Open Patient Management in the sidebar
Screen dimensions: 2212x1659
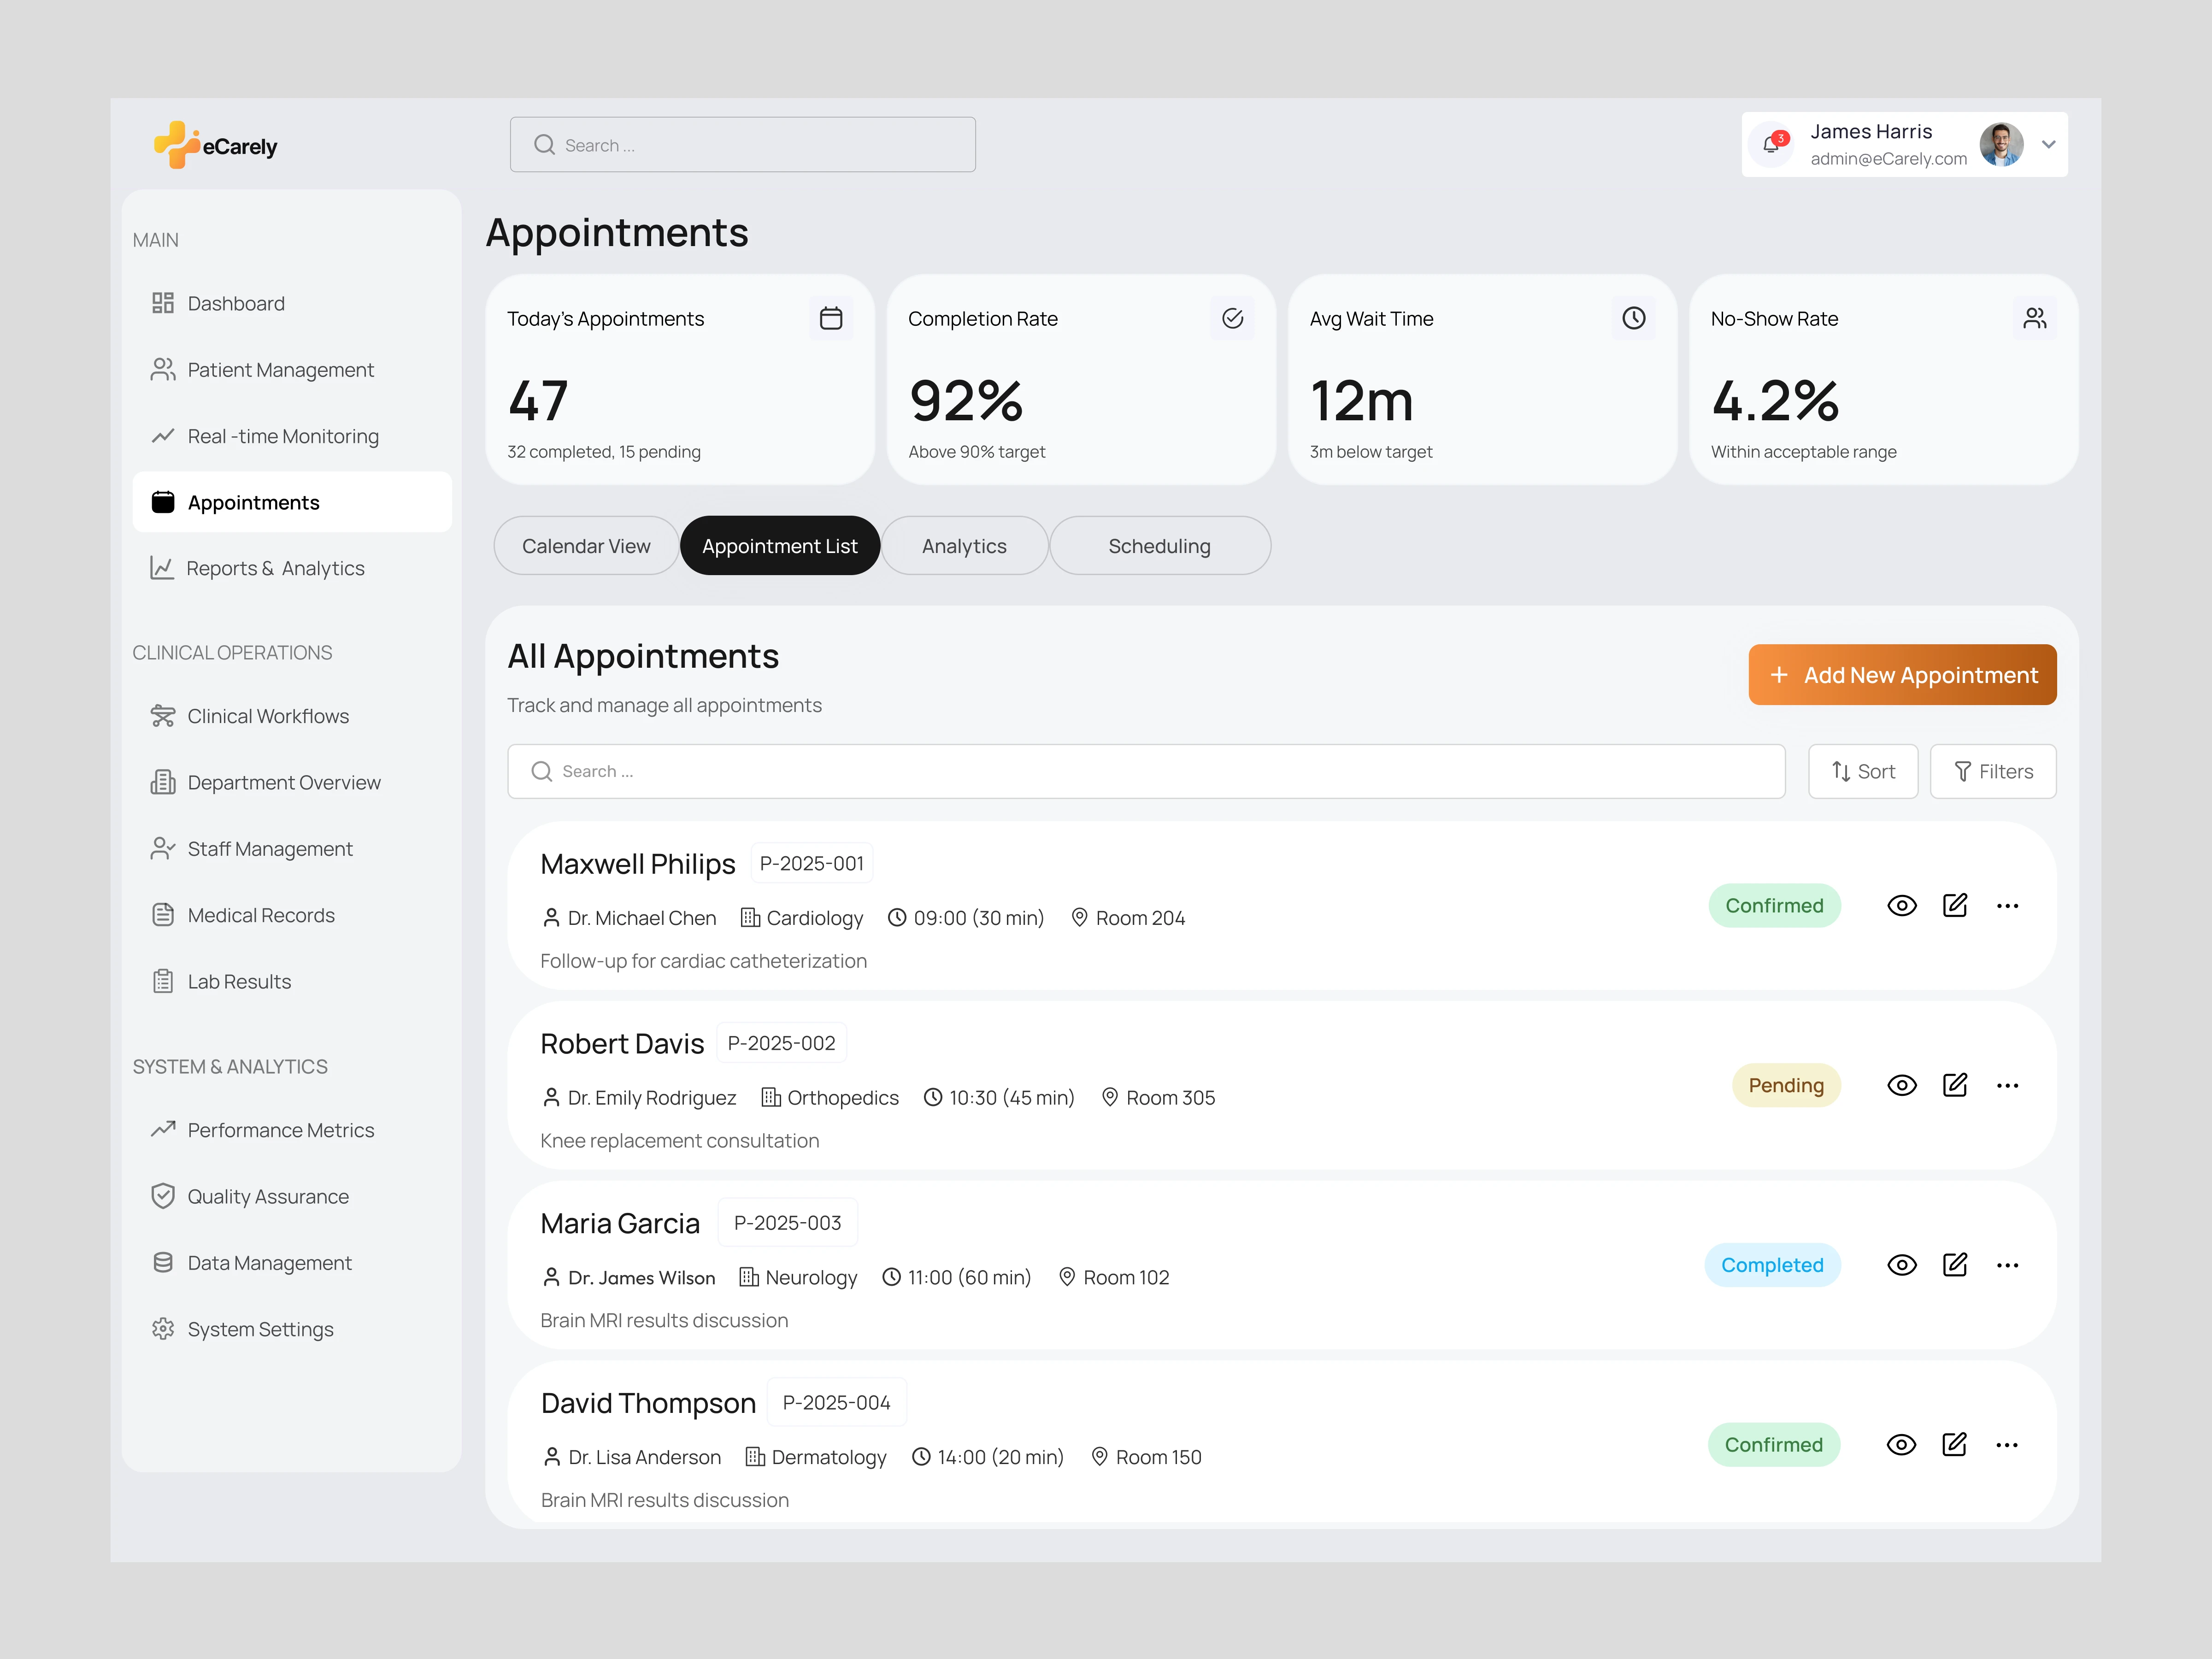(x=280, y=370)
